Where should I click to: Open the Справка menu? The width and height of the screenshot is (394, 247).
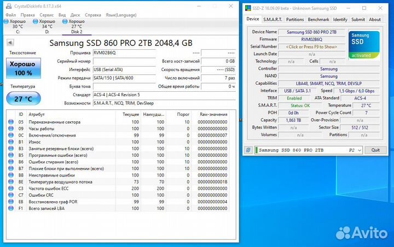[92, 15]
